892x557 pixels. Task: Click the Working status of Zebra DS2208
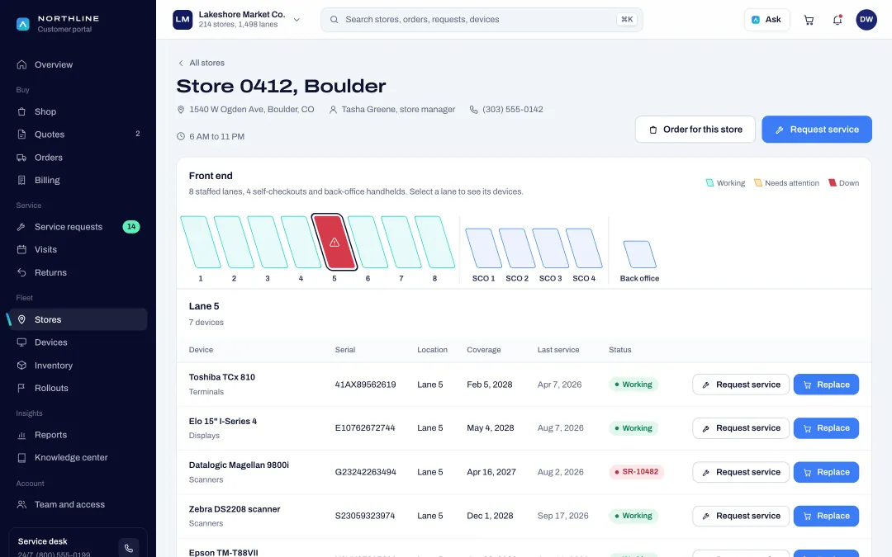633,516
